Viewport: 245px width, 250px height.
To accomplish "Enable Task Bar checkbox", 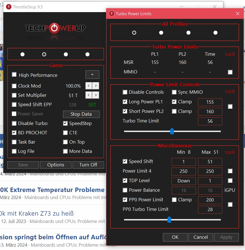I will pos(14,142).
